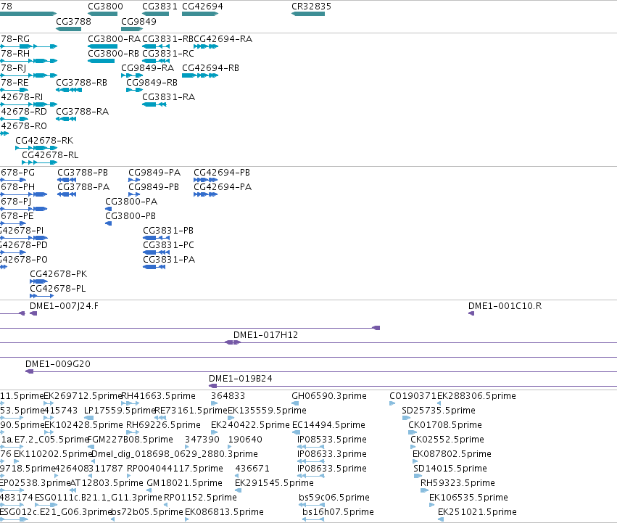Image resolution: width=617 pixels, height=523 pixels.
Task: Click transcript CG3788-RB
Action: (69, 90)
